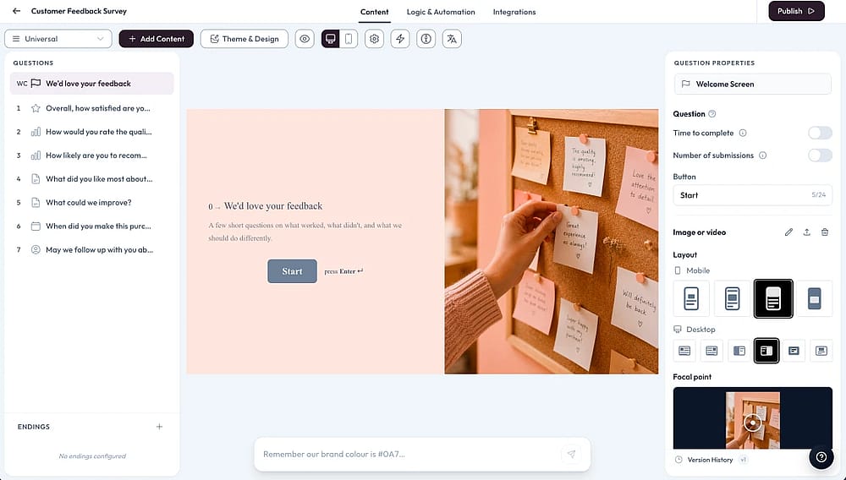Edit the image with pencil icon
Viewport: 846px width, 480px height.
(788, 232)
